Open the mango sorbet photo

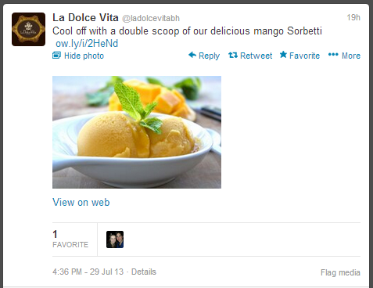coord(137,132)
